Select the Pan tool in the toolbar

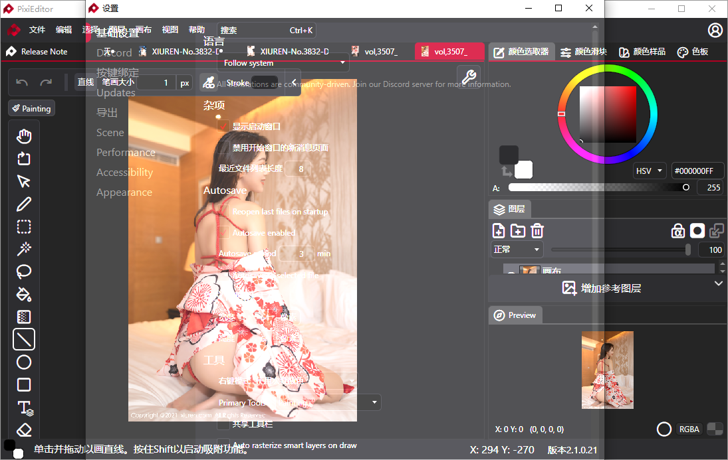pyautogui.click(x=24, y=135)
